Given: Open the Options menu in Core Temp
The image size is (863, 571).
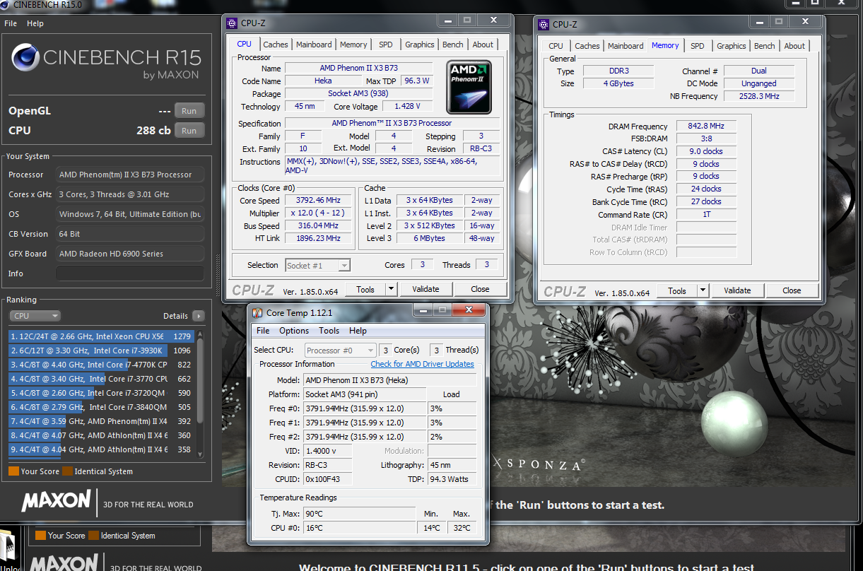Looking at the screenshot, I should point(294,331).
